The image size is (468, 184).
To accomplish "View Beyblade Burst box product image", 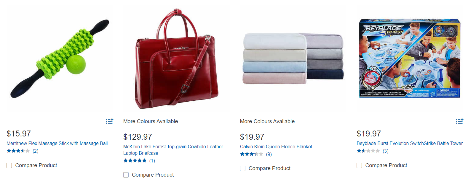I will pos(410,58).
